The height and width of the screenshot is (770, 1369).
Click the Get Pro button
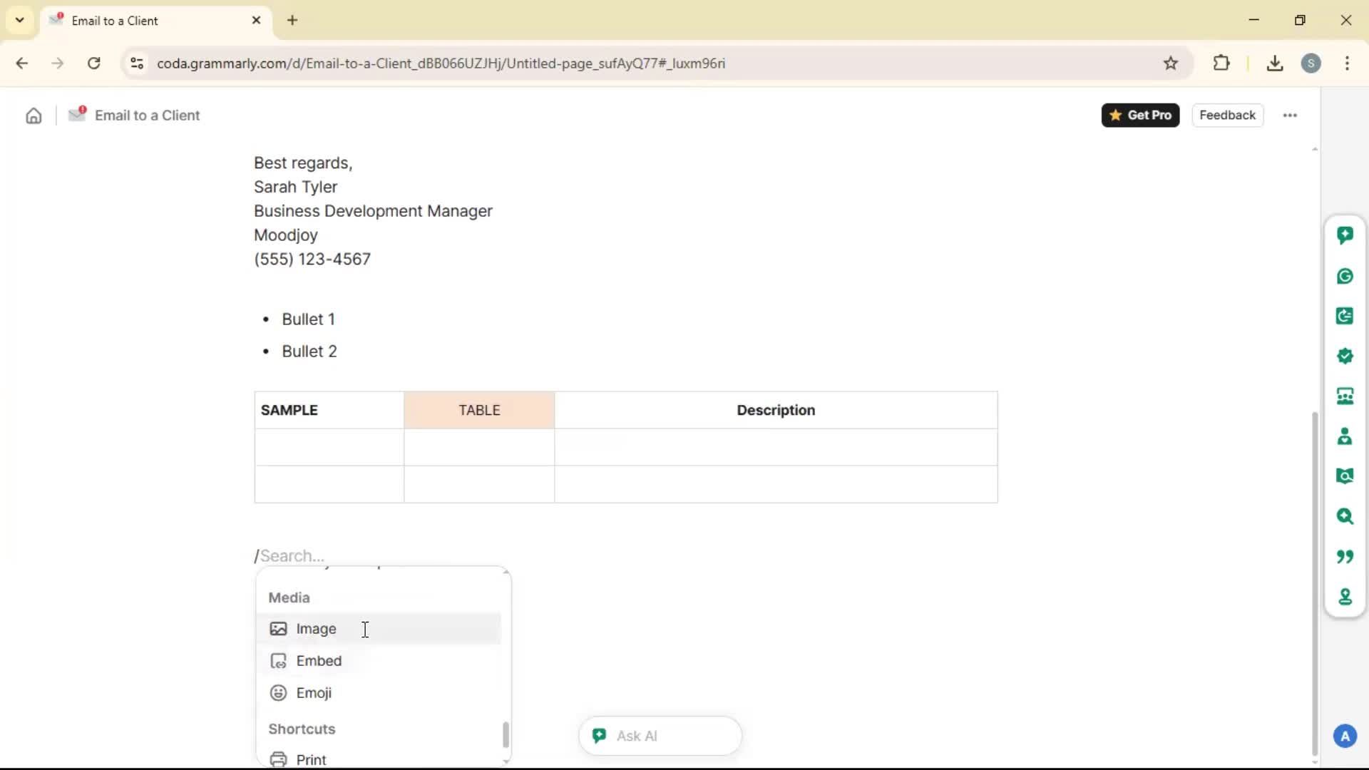click(1140, 115)
